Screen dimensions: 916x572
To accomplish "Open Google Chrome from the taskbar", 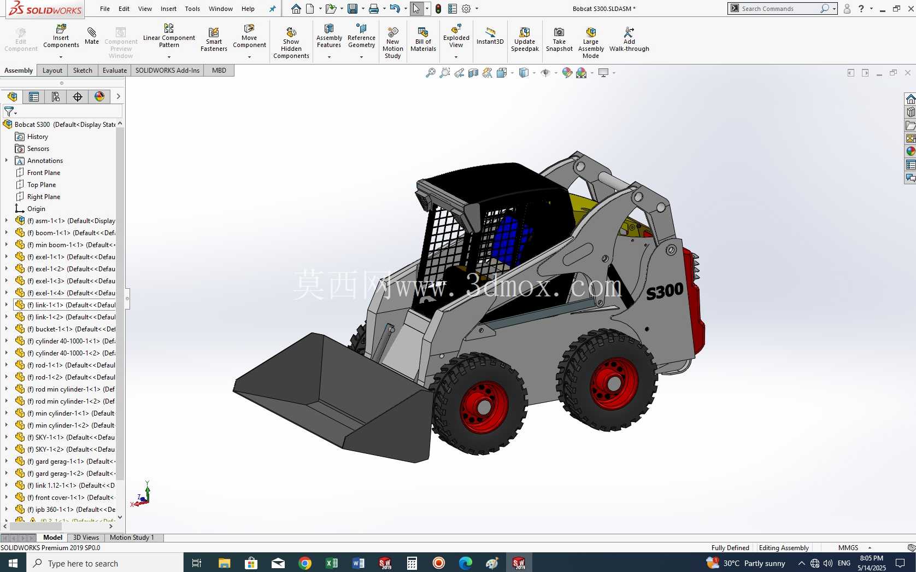I will pyautogui.click(x=305, y=563).
